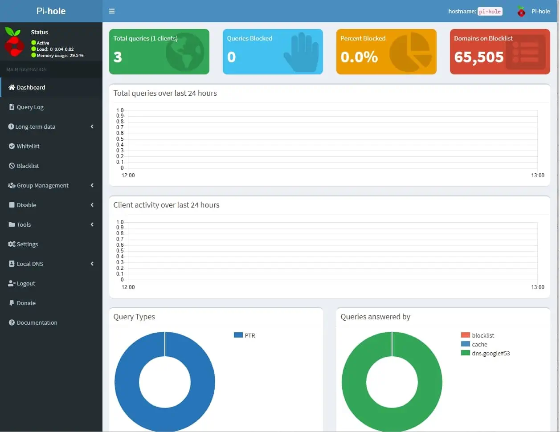Toggle the blocklist legend entry
560x432 pixels.
(478, 335)
